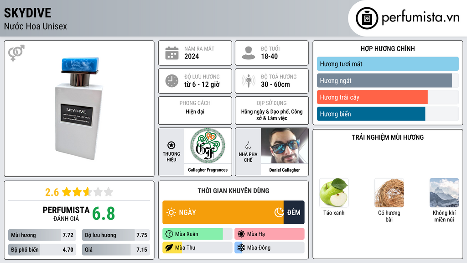This screenshot has width=467, height=263.
Task: Click the age range value 18-40
Action: [269, 56]
